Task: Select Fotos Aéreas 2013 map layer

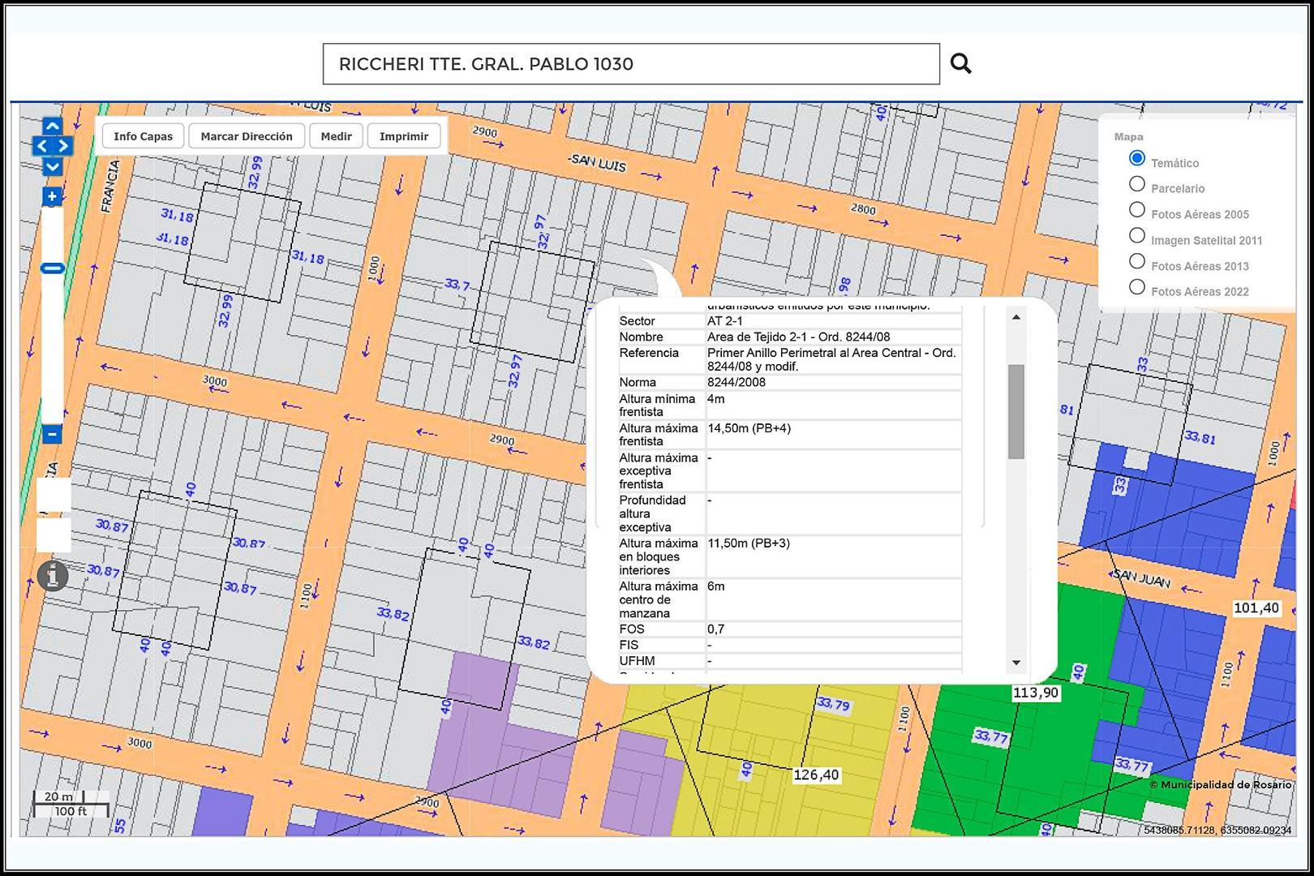Action: tap(1137, 261)
